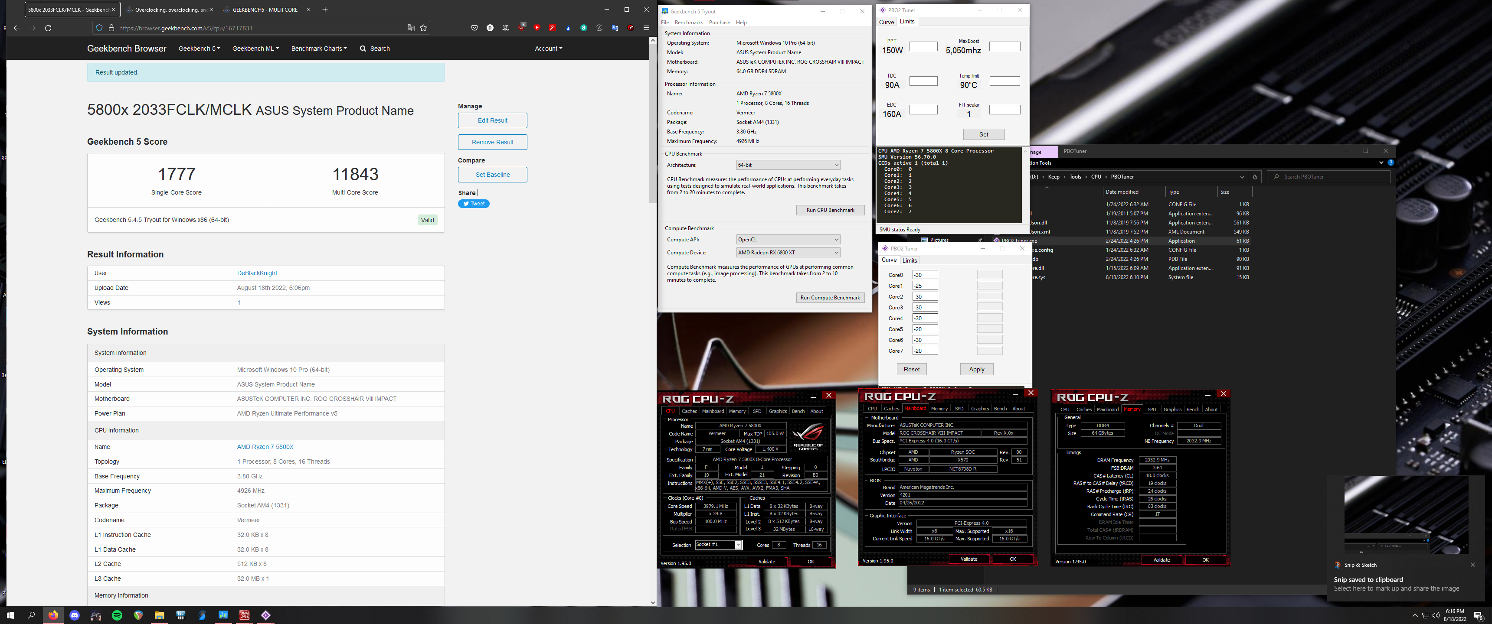Viewport: 1492px width, 624px height.
Task: Open the Purchase menu in Geekbench 5 Tryout
Action: [720, 23]
